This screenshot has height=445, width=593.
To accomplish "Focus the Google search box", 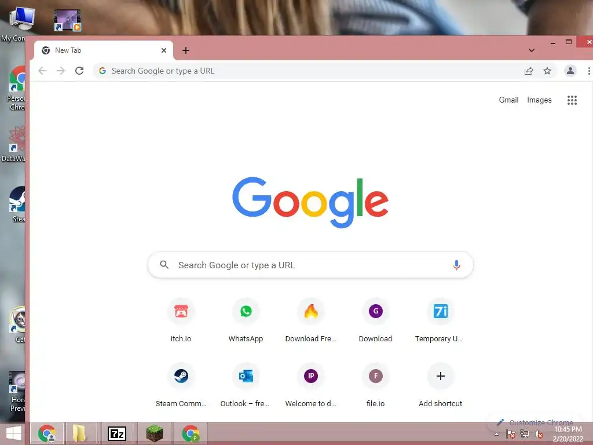I will [x=310, y=265].
